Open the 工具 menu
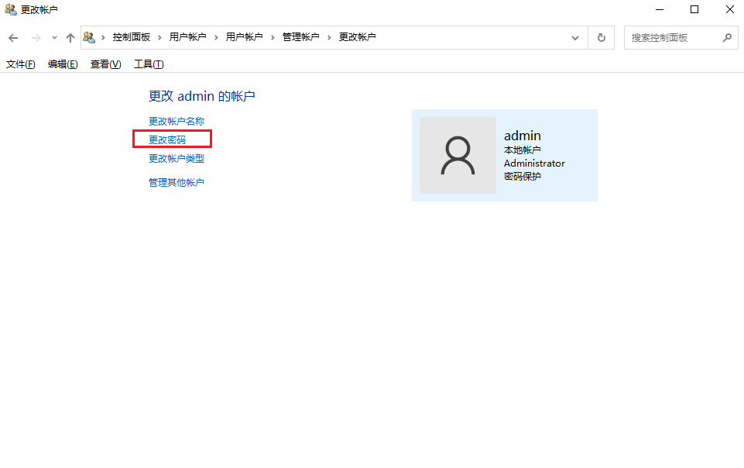 (147, 64)
